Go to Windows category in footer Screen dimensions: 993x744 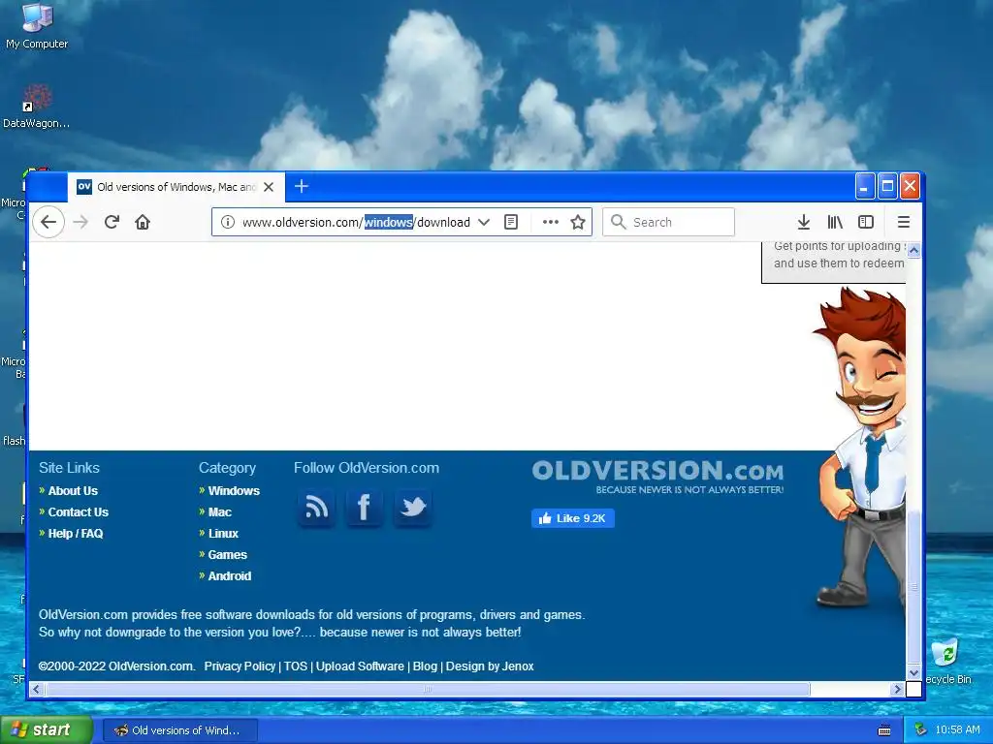(x=234, y=491)
